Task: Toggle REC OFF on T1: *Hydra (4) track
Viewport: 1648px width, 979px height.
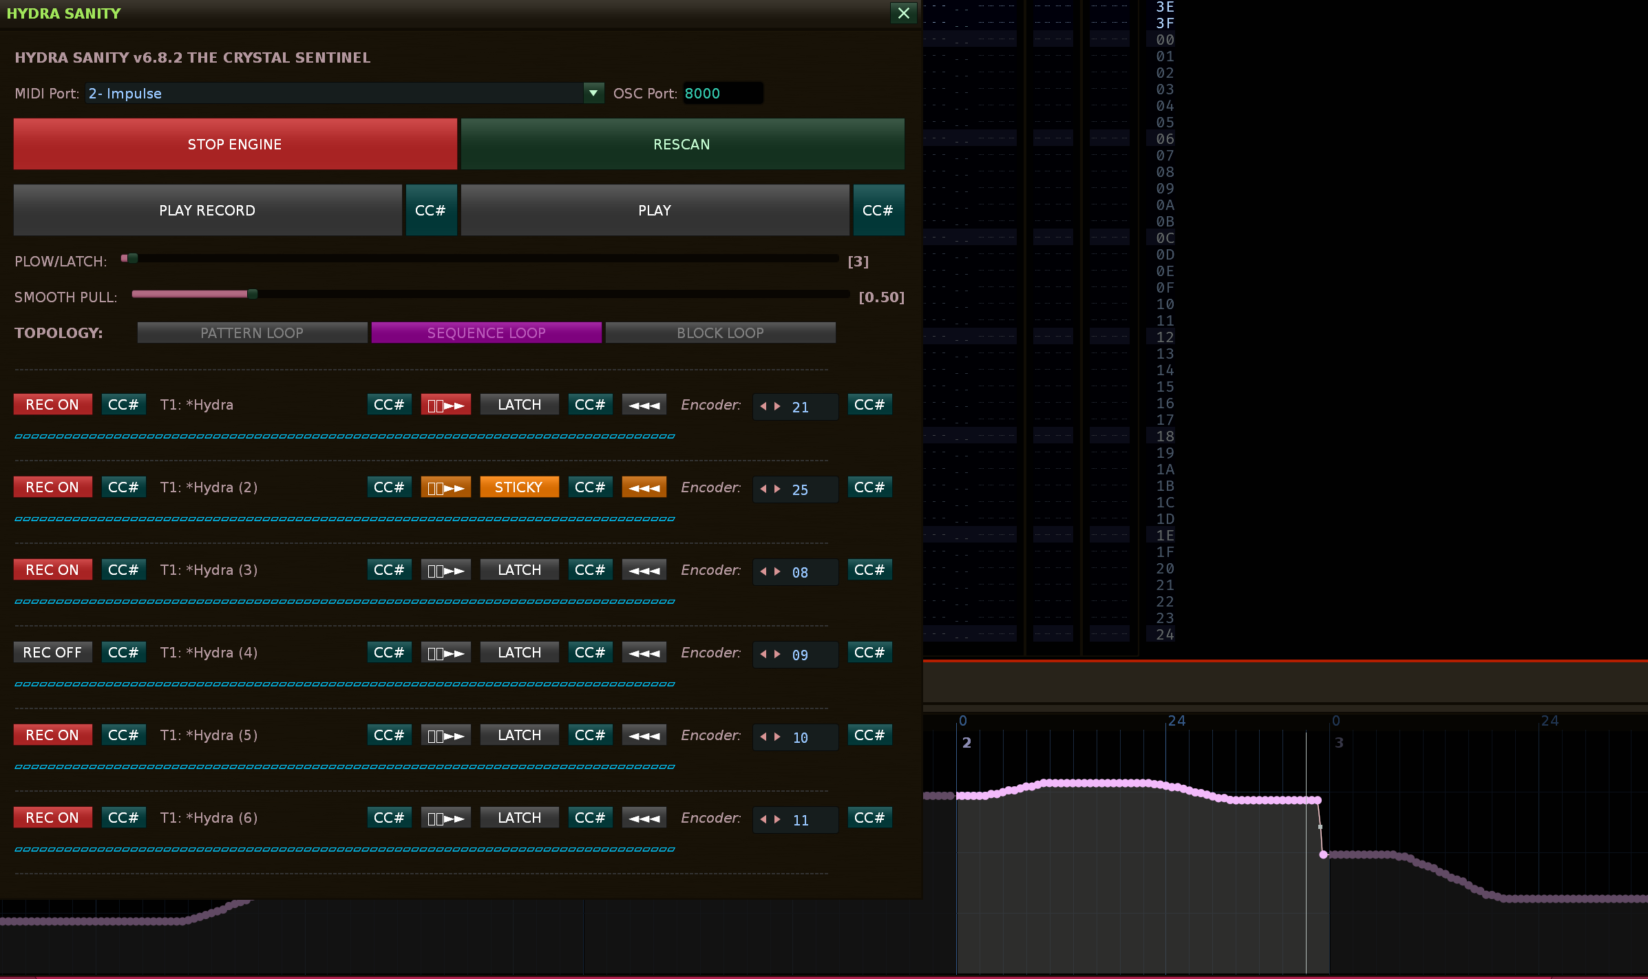Action: (52, 653)
